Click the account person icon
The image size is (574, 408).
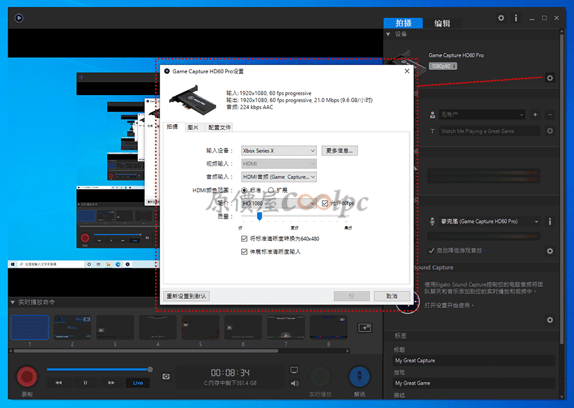coord(432,115)
